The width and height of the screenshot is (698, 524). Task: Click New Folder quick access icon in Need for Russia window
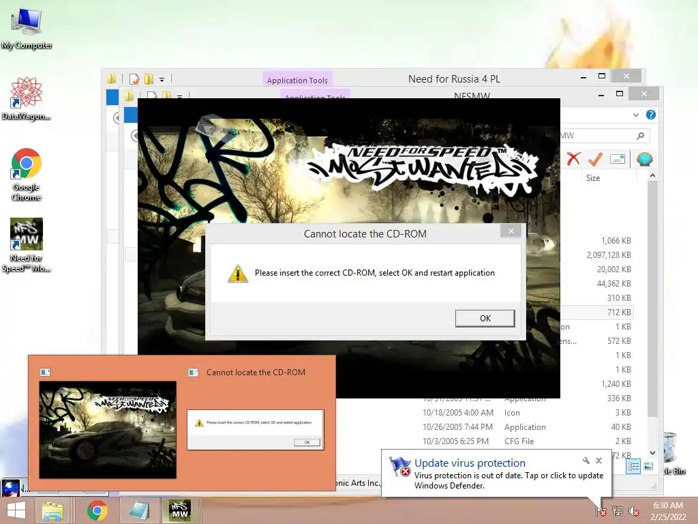click(x=149, y=79)
